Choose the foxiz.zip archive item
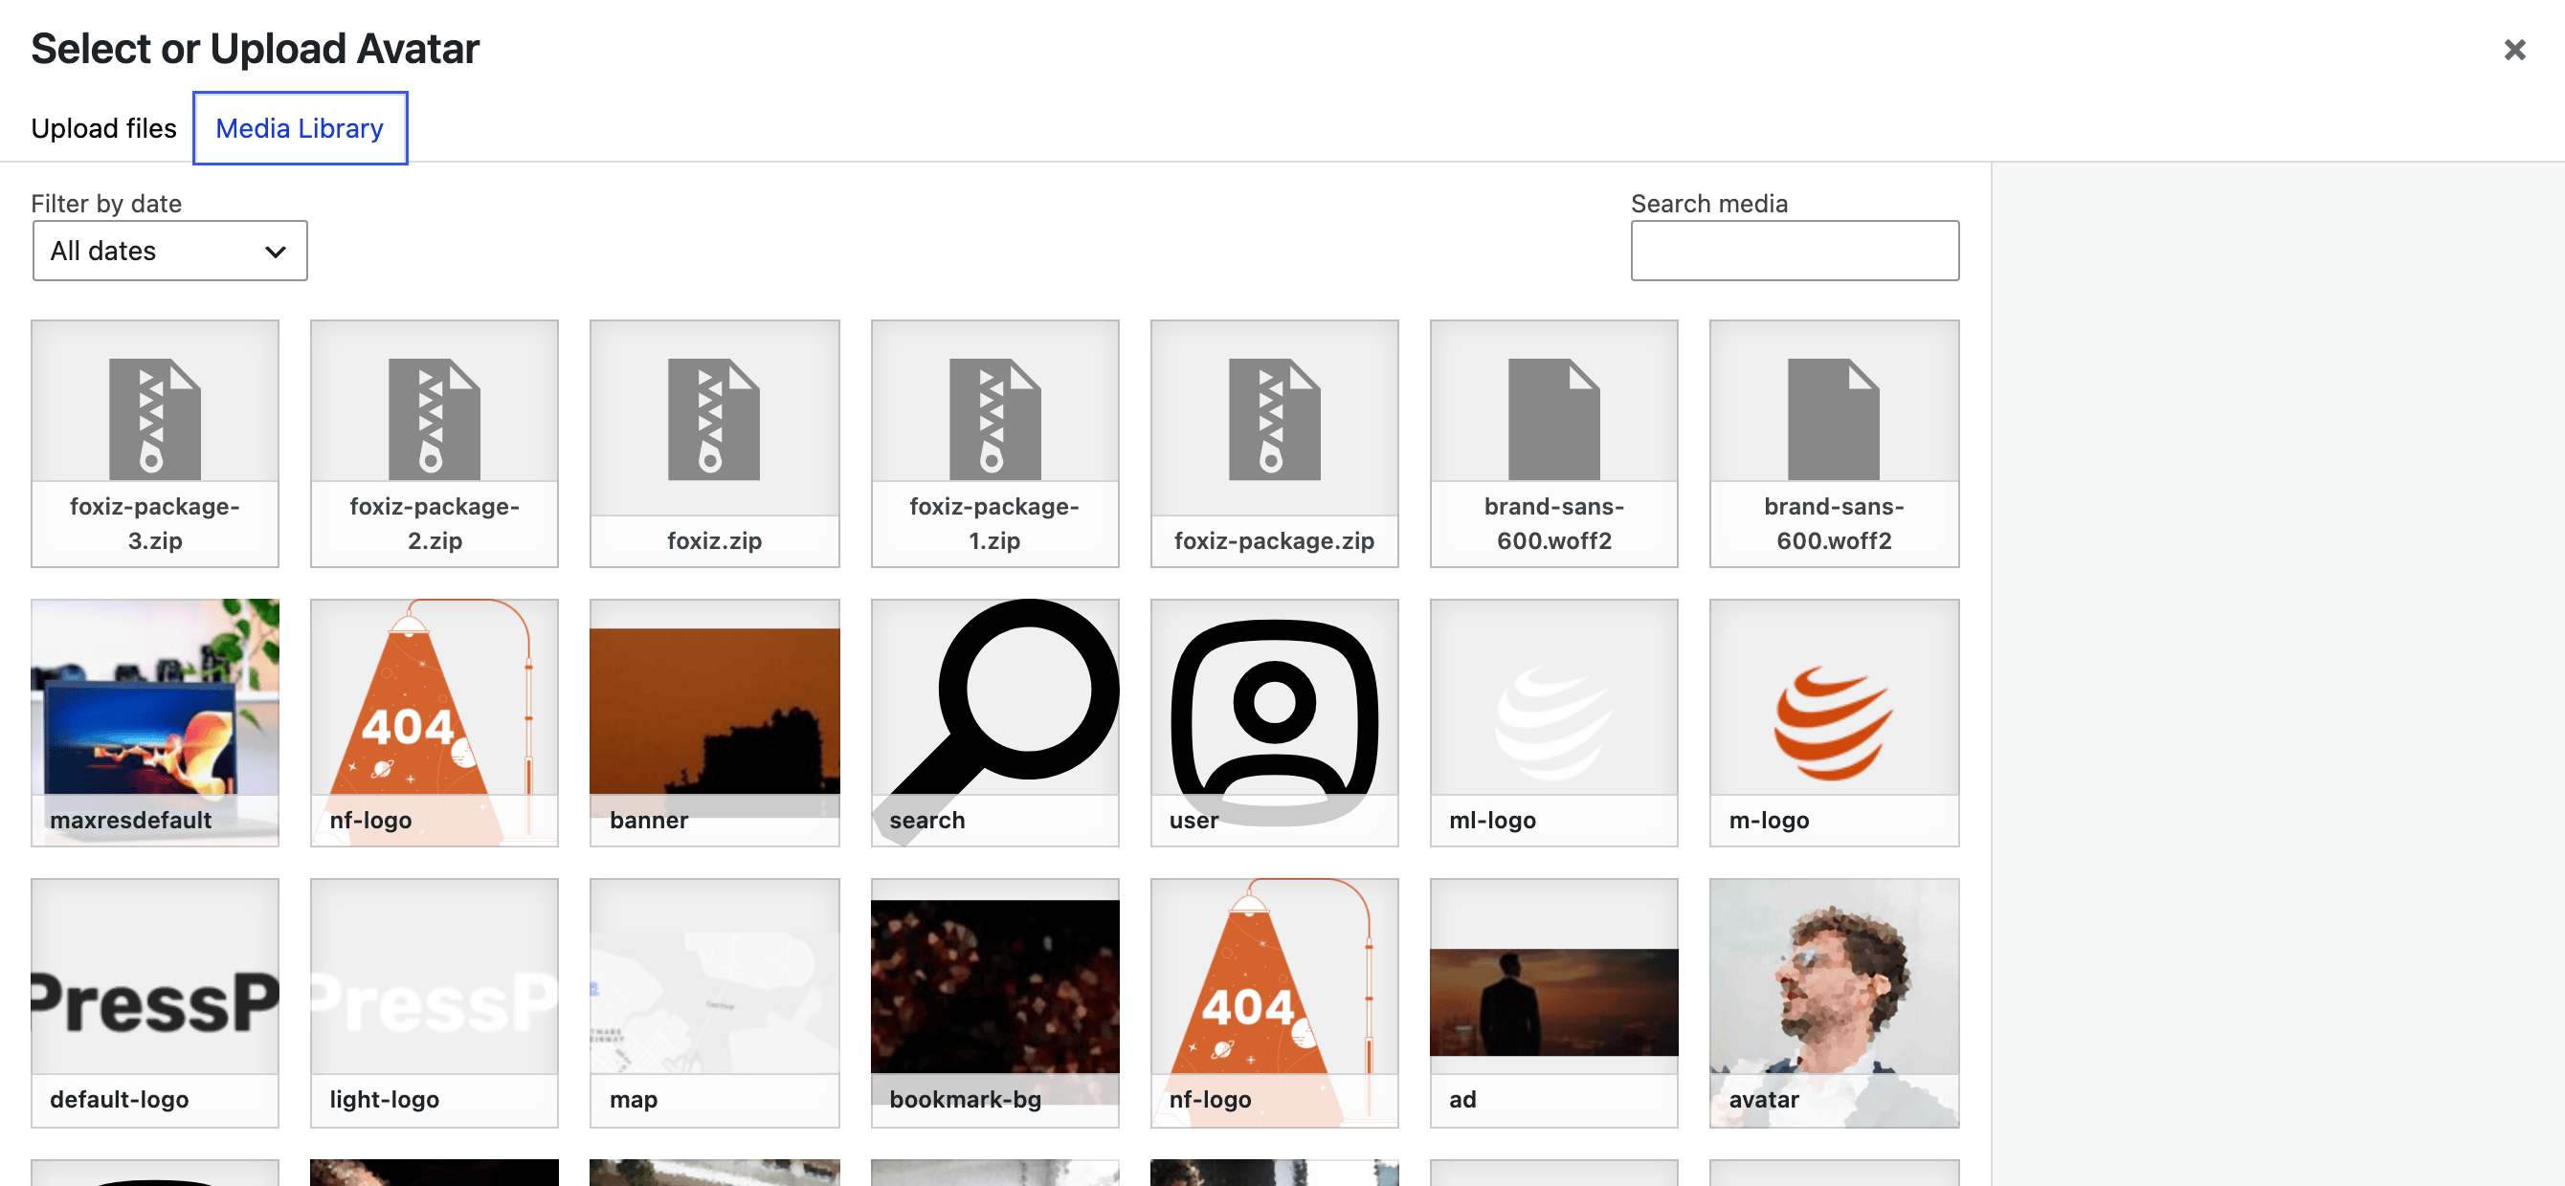2565x1186 pixels. point(714,444)
